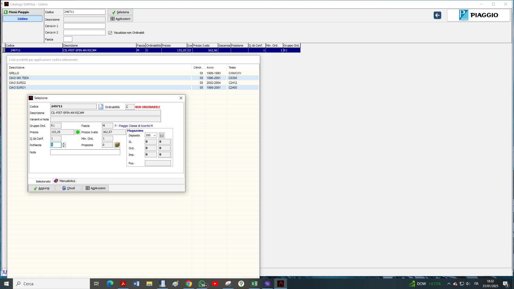
Task: Select the Selezionato tab
Action: click(x=43, y=181)
